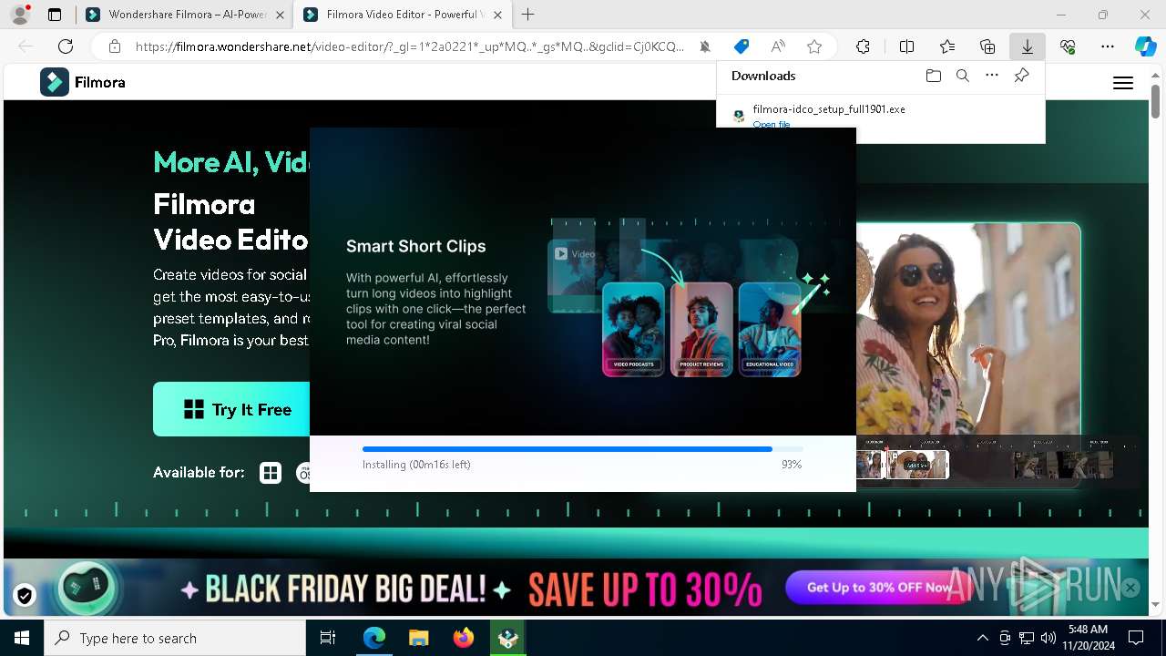Open the shopping price tag icon

[x=742, y=46]
